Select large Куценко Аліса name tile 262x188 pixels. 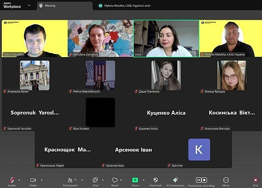(166, 113)
